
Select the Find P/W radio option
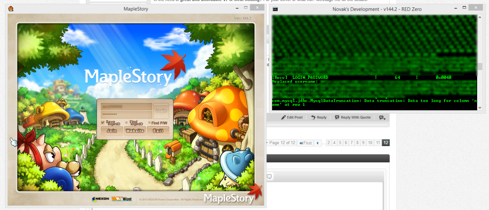tap(150, 122)
